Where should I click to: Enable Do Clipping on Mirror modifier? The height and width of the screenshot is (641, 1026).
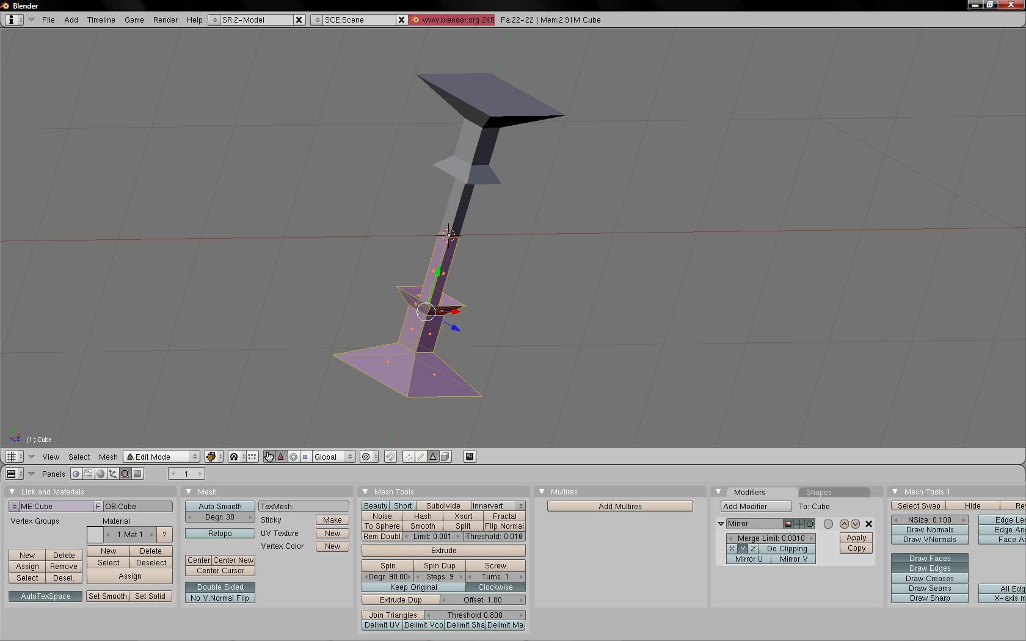(x=787, y=549)
